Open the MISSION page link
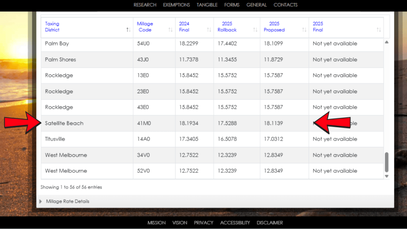 (157, 223)
